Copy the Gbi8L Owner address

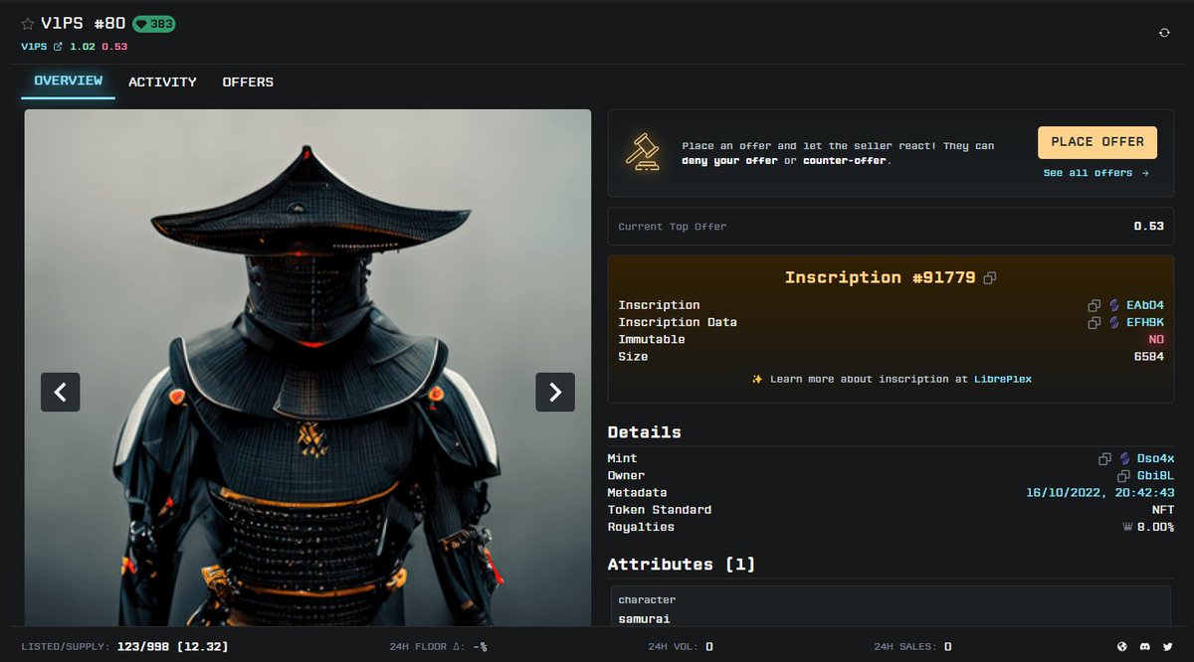(x=1124, y=475)
